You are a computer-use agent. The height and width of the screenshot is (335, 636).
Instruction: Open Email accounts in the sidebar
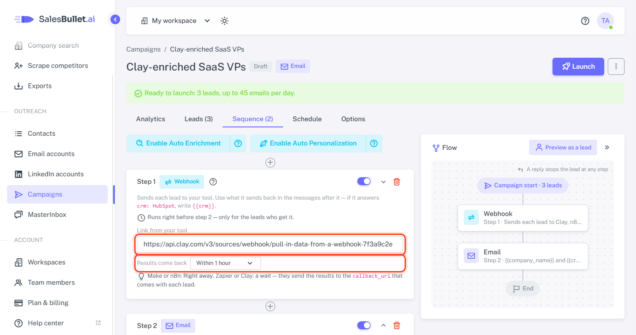tap(57, 154)
